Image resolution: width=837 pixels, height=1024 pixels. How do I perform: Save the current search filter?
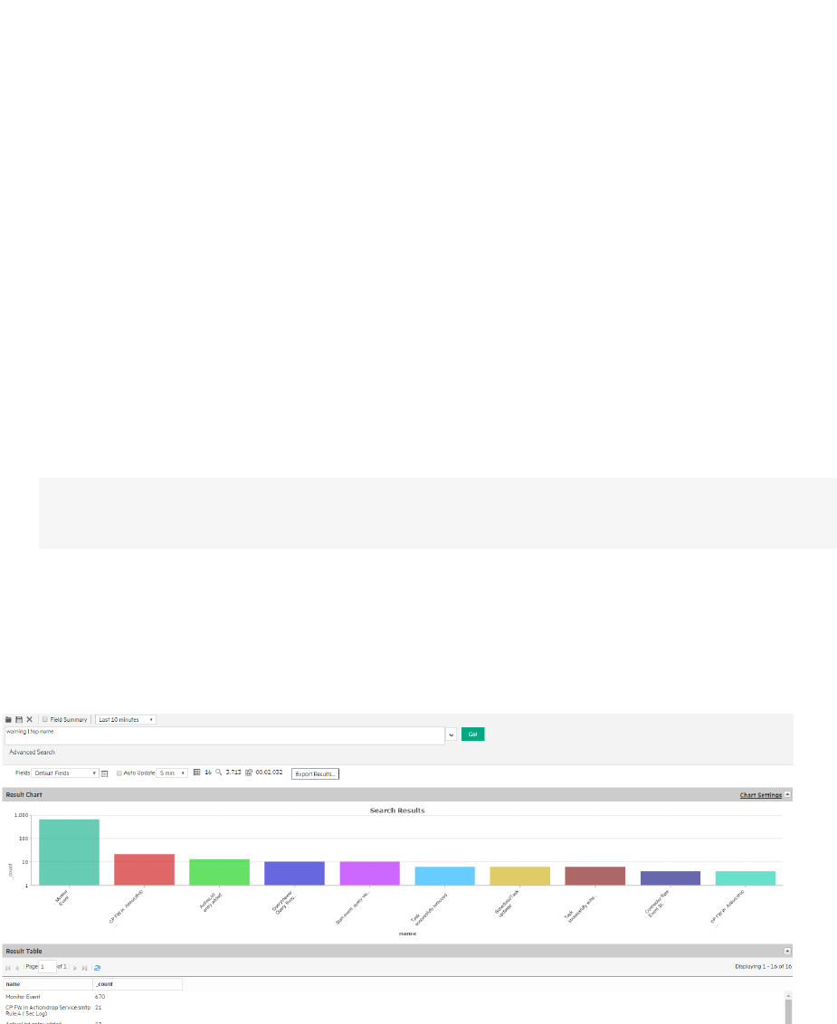point(19,720)
